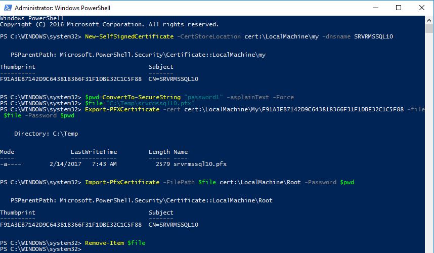Click the -a---- mode value

pos(11,164)
